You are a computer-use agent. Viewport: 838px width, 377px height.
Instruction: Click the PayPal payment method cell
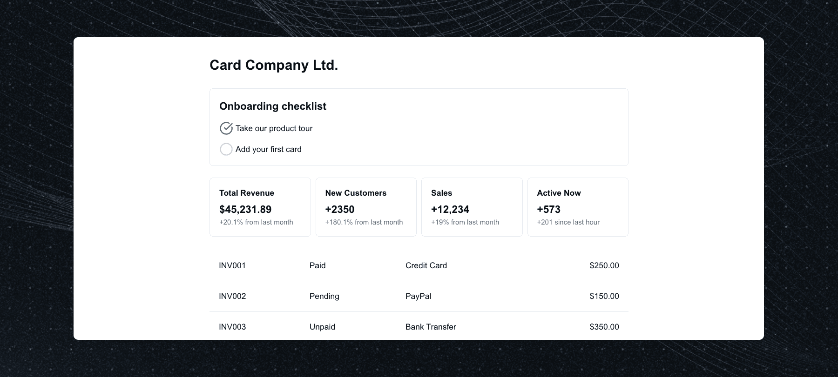pyautogui.click(x=418, y=296)
